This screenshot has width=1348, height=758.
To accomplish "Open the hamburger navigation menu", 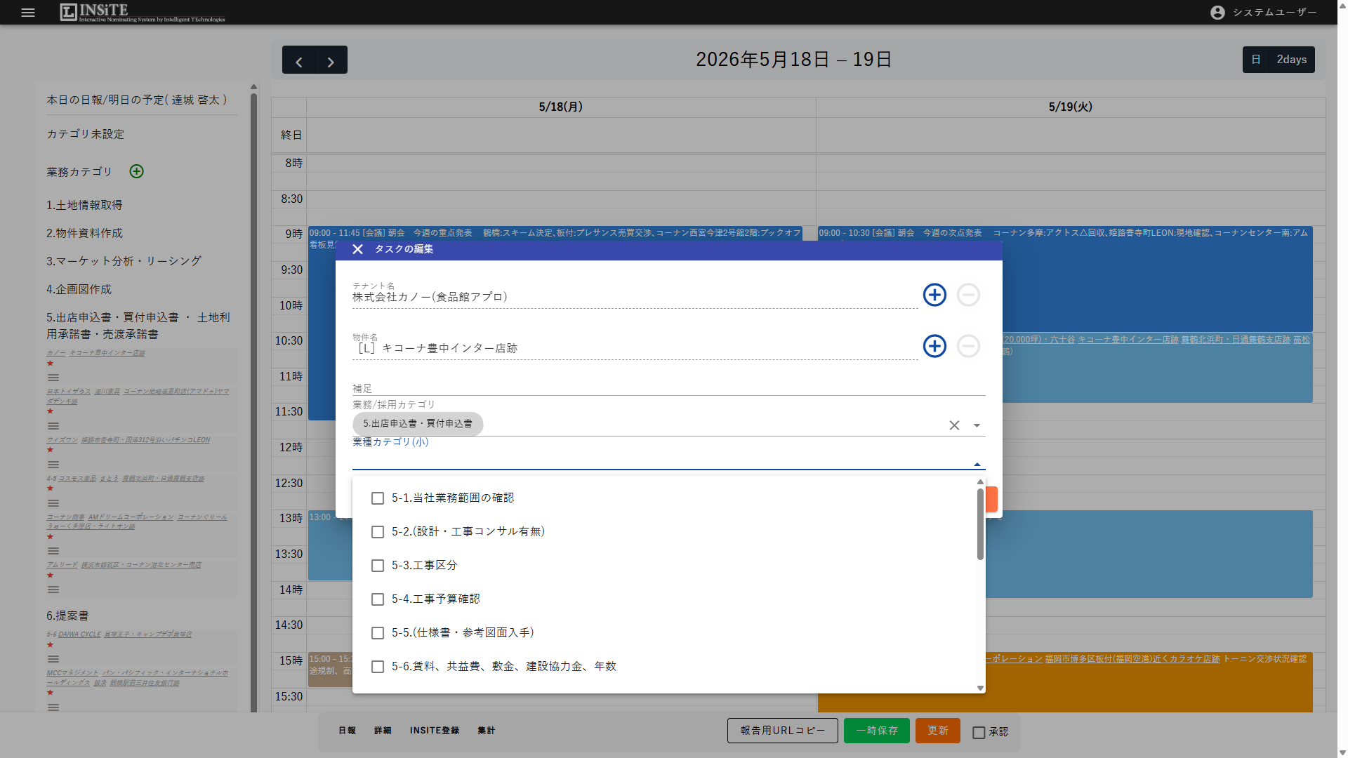I will coord(28,13).
